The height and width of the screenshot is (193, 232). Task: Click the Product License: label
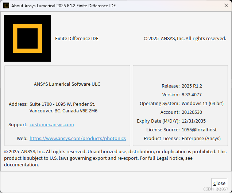point(162,138)
